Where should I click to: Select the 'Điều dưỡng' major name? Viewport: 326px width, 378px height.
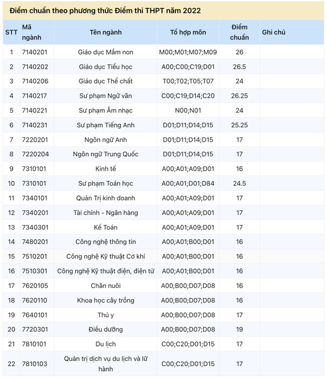(x=106, y=329)
